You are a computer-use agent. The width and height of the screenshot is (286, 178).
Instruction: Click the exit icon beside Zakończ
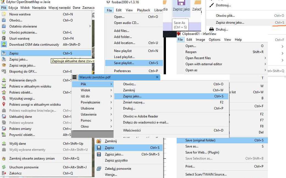click(4, 173)
